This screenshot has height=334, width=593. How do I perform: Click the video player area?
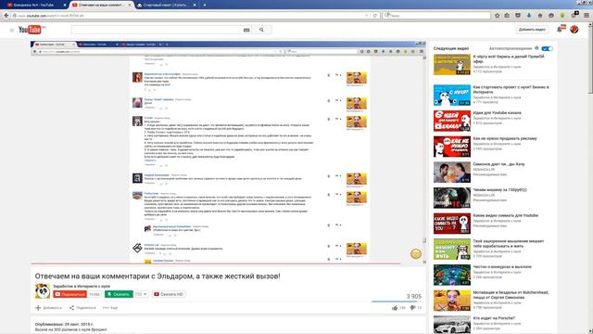click(228, 151)
